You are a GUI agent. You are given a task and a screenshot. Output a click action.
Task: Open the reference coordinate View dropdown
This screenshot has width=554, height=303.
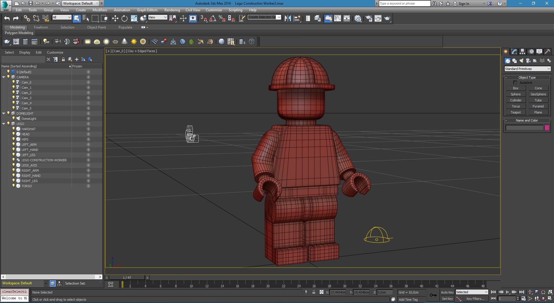coord(158,17)
